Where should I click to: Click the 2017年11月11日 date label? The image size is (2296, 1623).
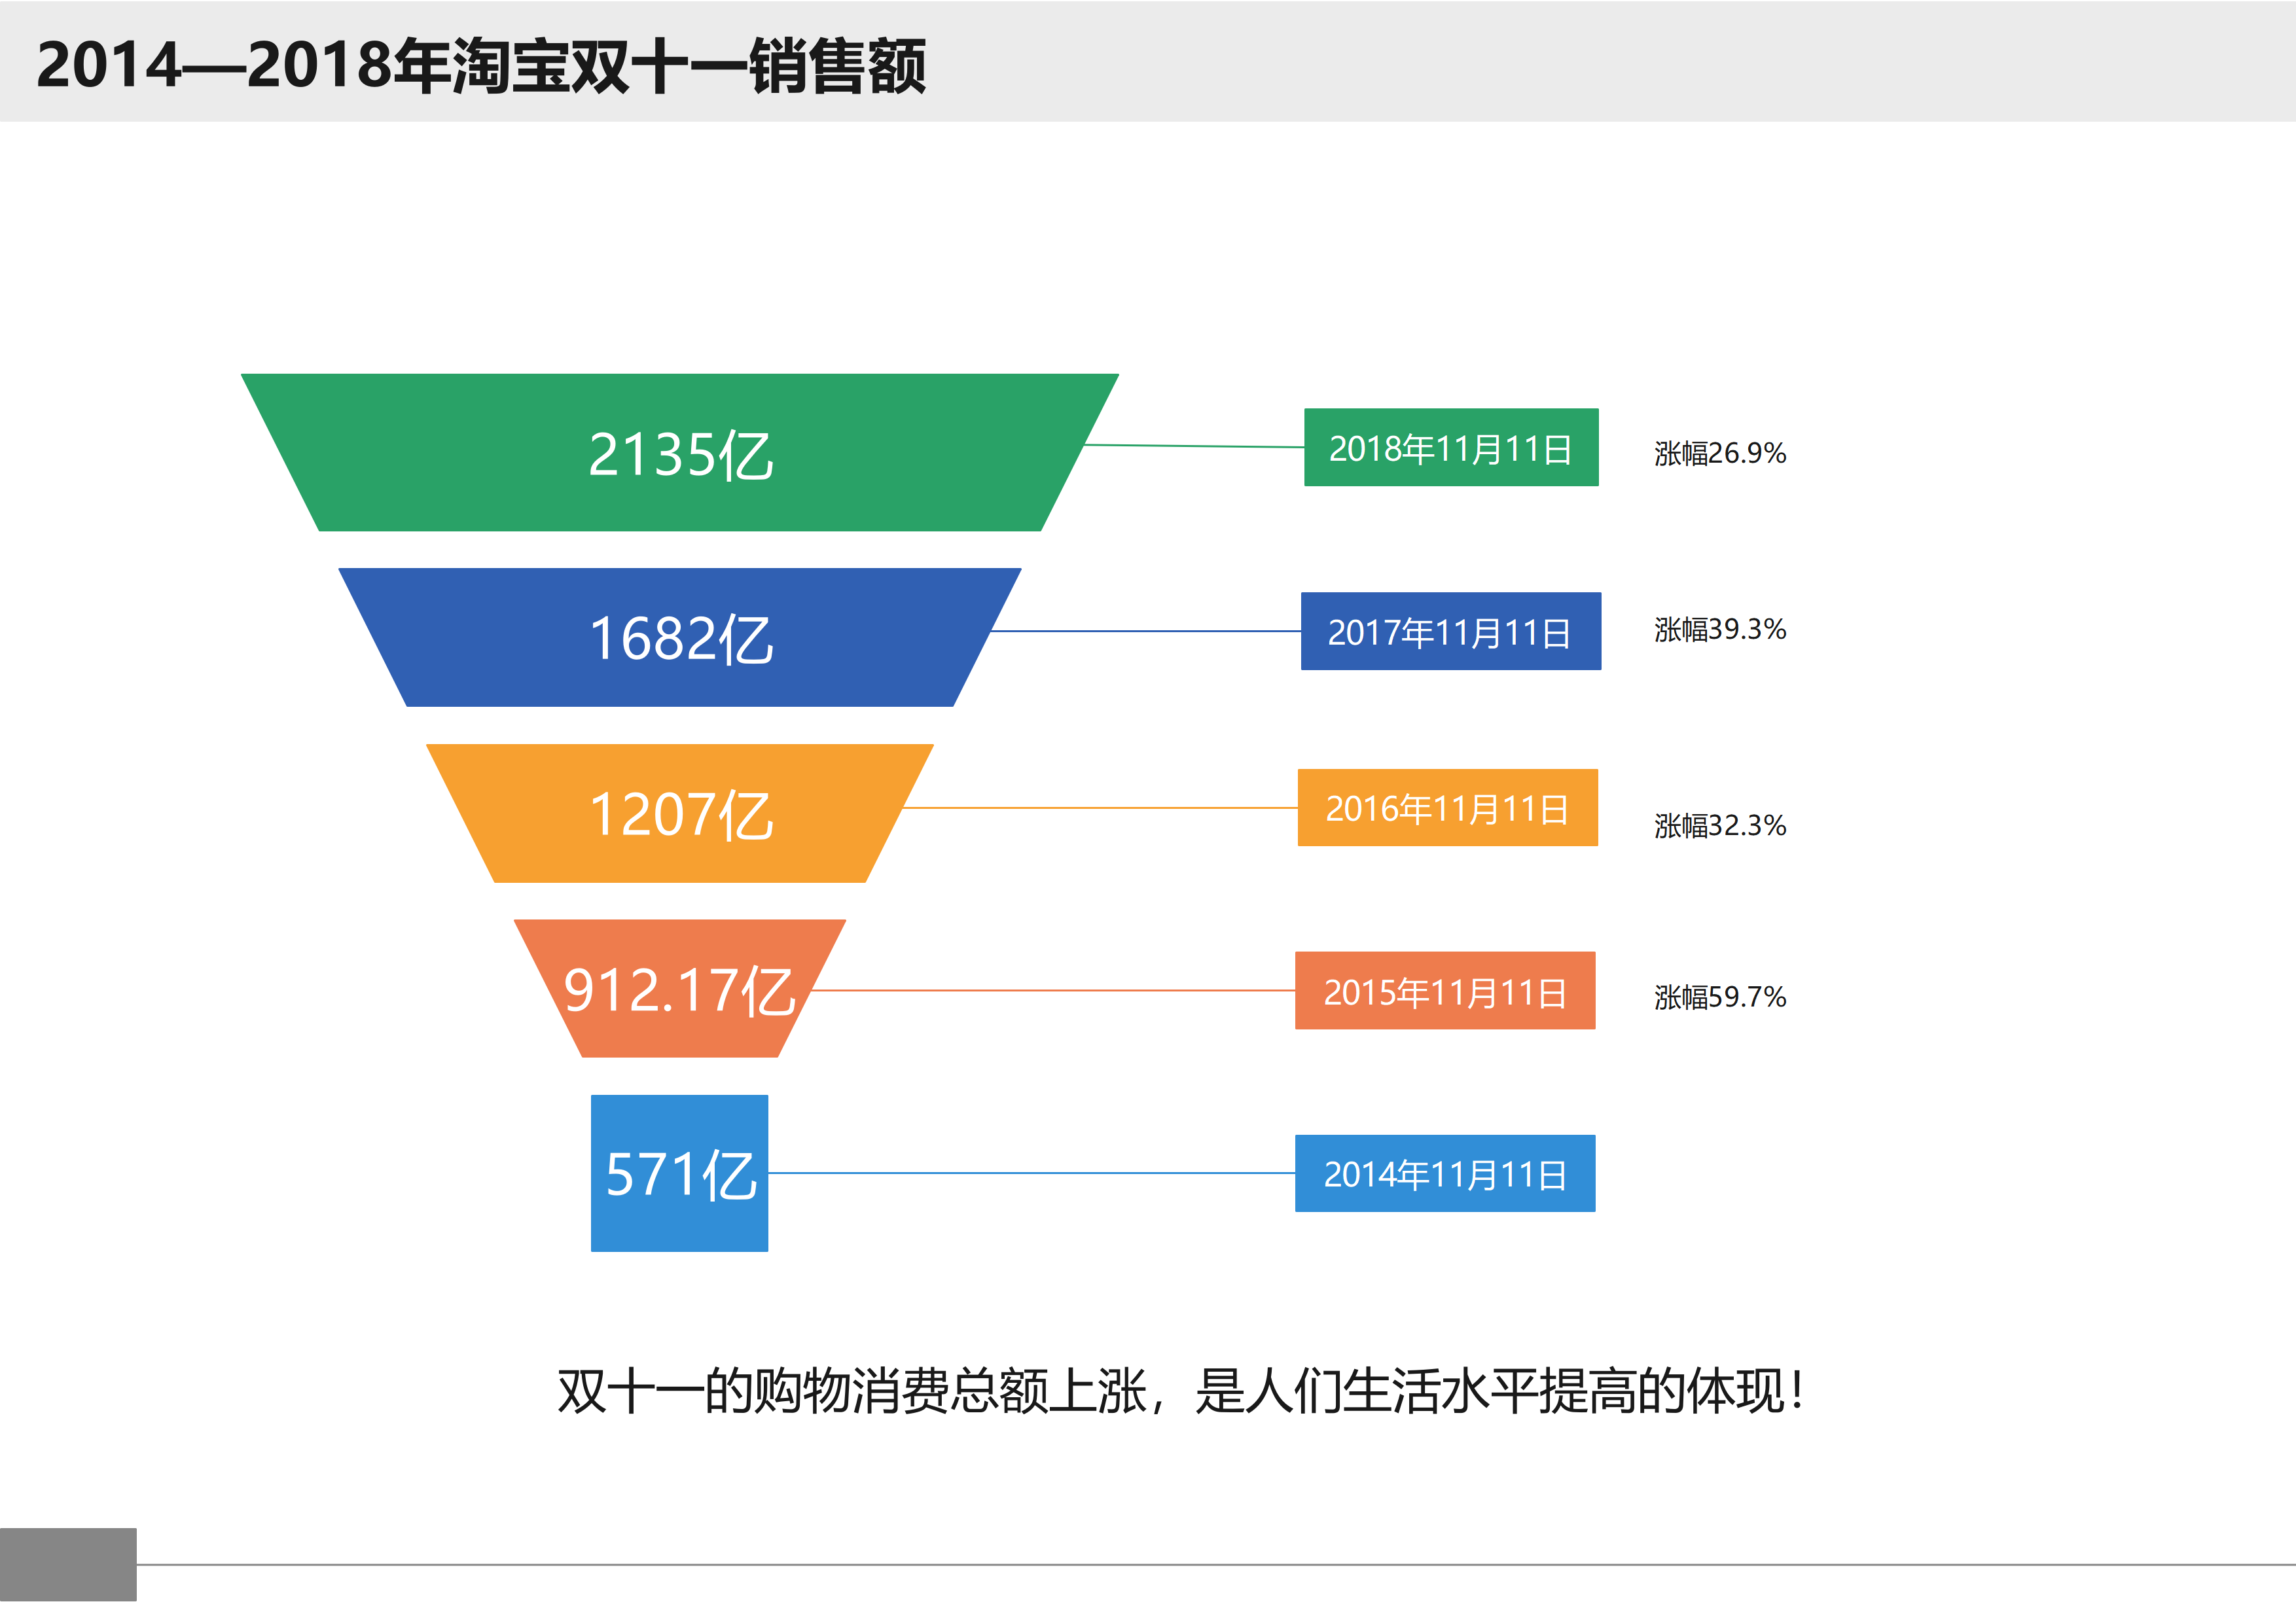(x=1451, y=631)
